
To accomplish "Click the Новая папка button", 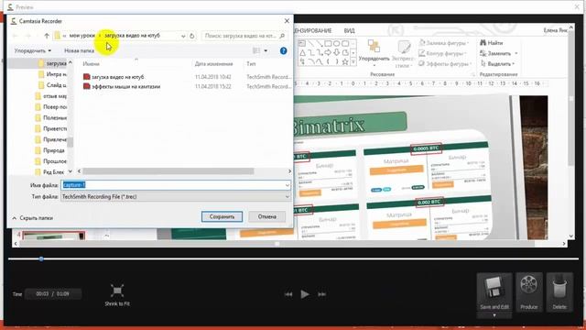I will coord(79,50).
